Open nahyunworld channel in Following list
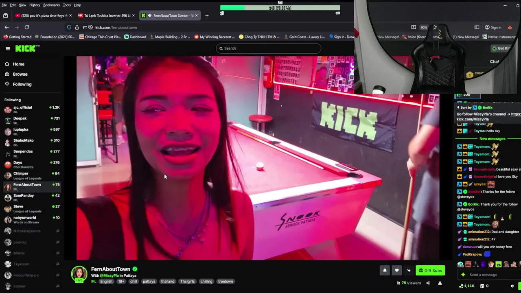Image resolution: width=521 pixels, height=293 pixels. tap(32, 219)
